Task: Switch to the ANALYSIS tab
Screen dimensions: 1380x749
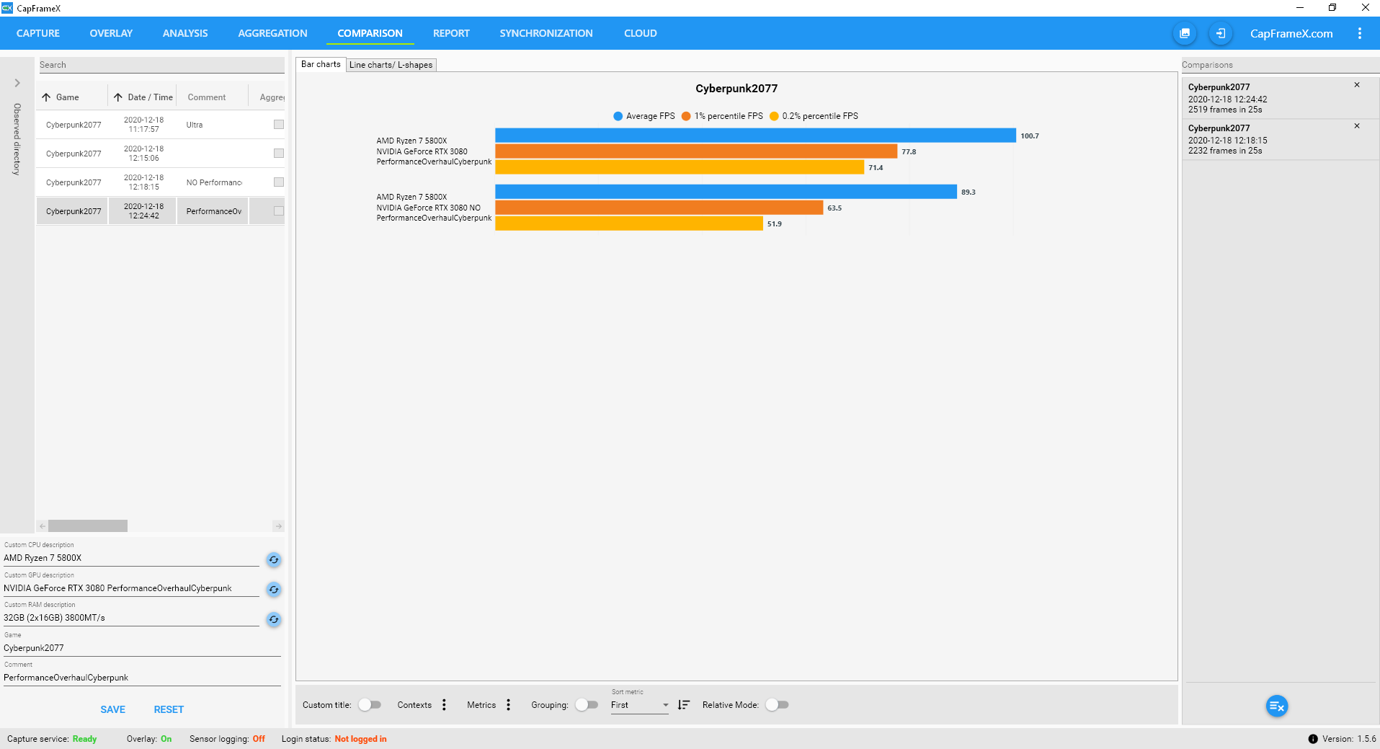Action: (185, 33)
